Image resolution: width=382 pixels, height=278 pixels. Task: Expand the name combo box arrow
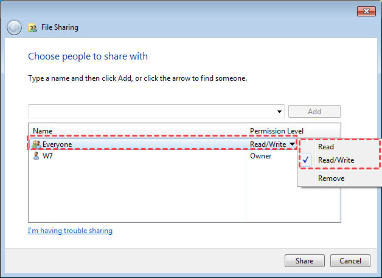pos(280,112)
